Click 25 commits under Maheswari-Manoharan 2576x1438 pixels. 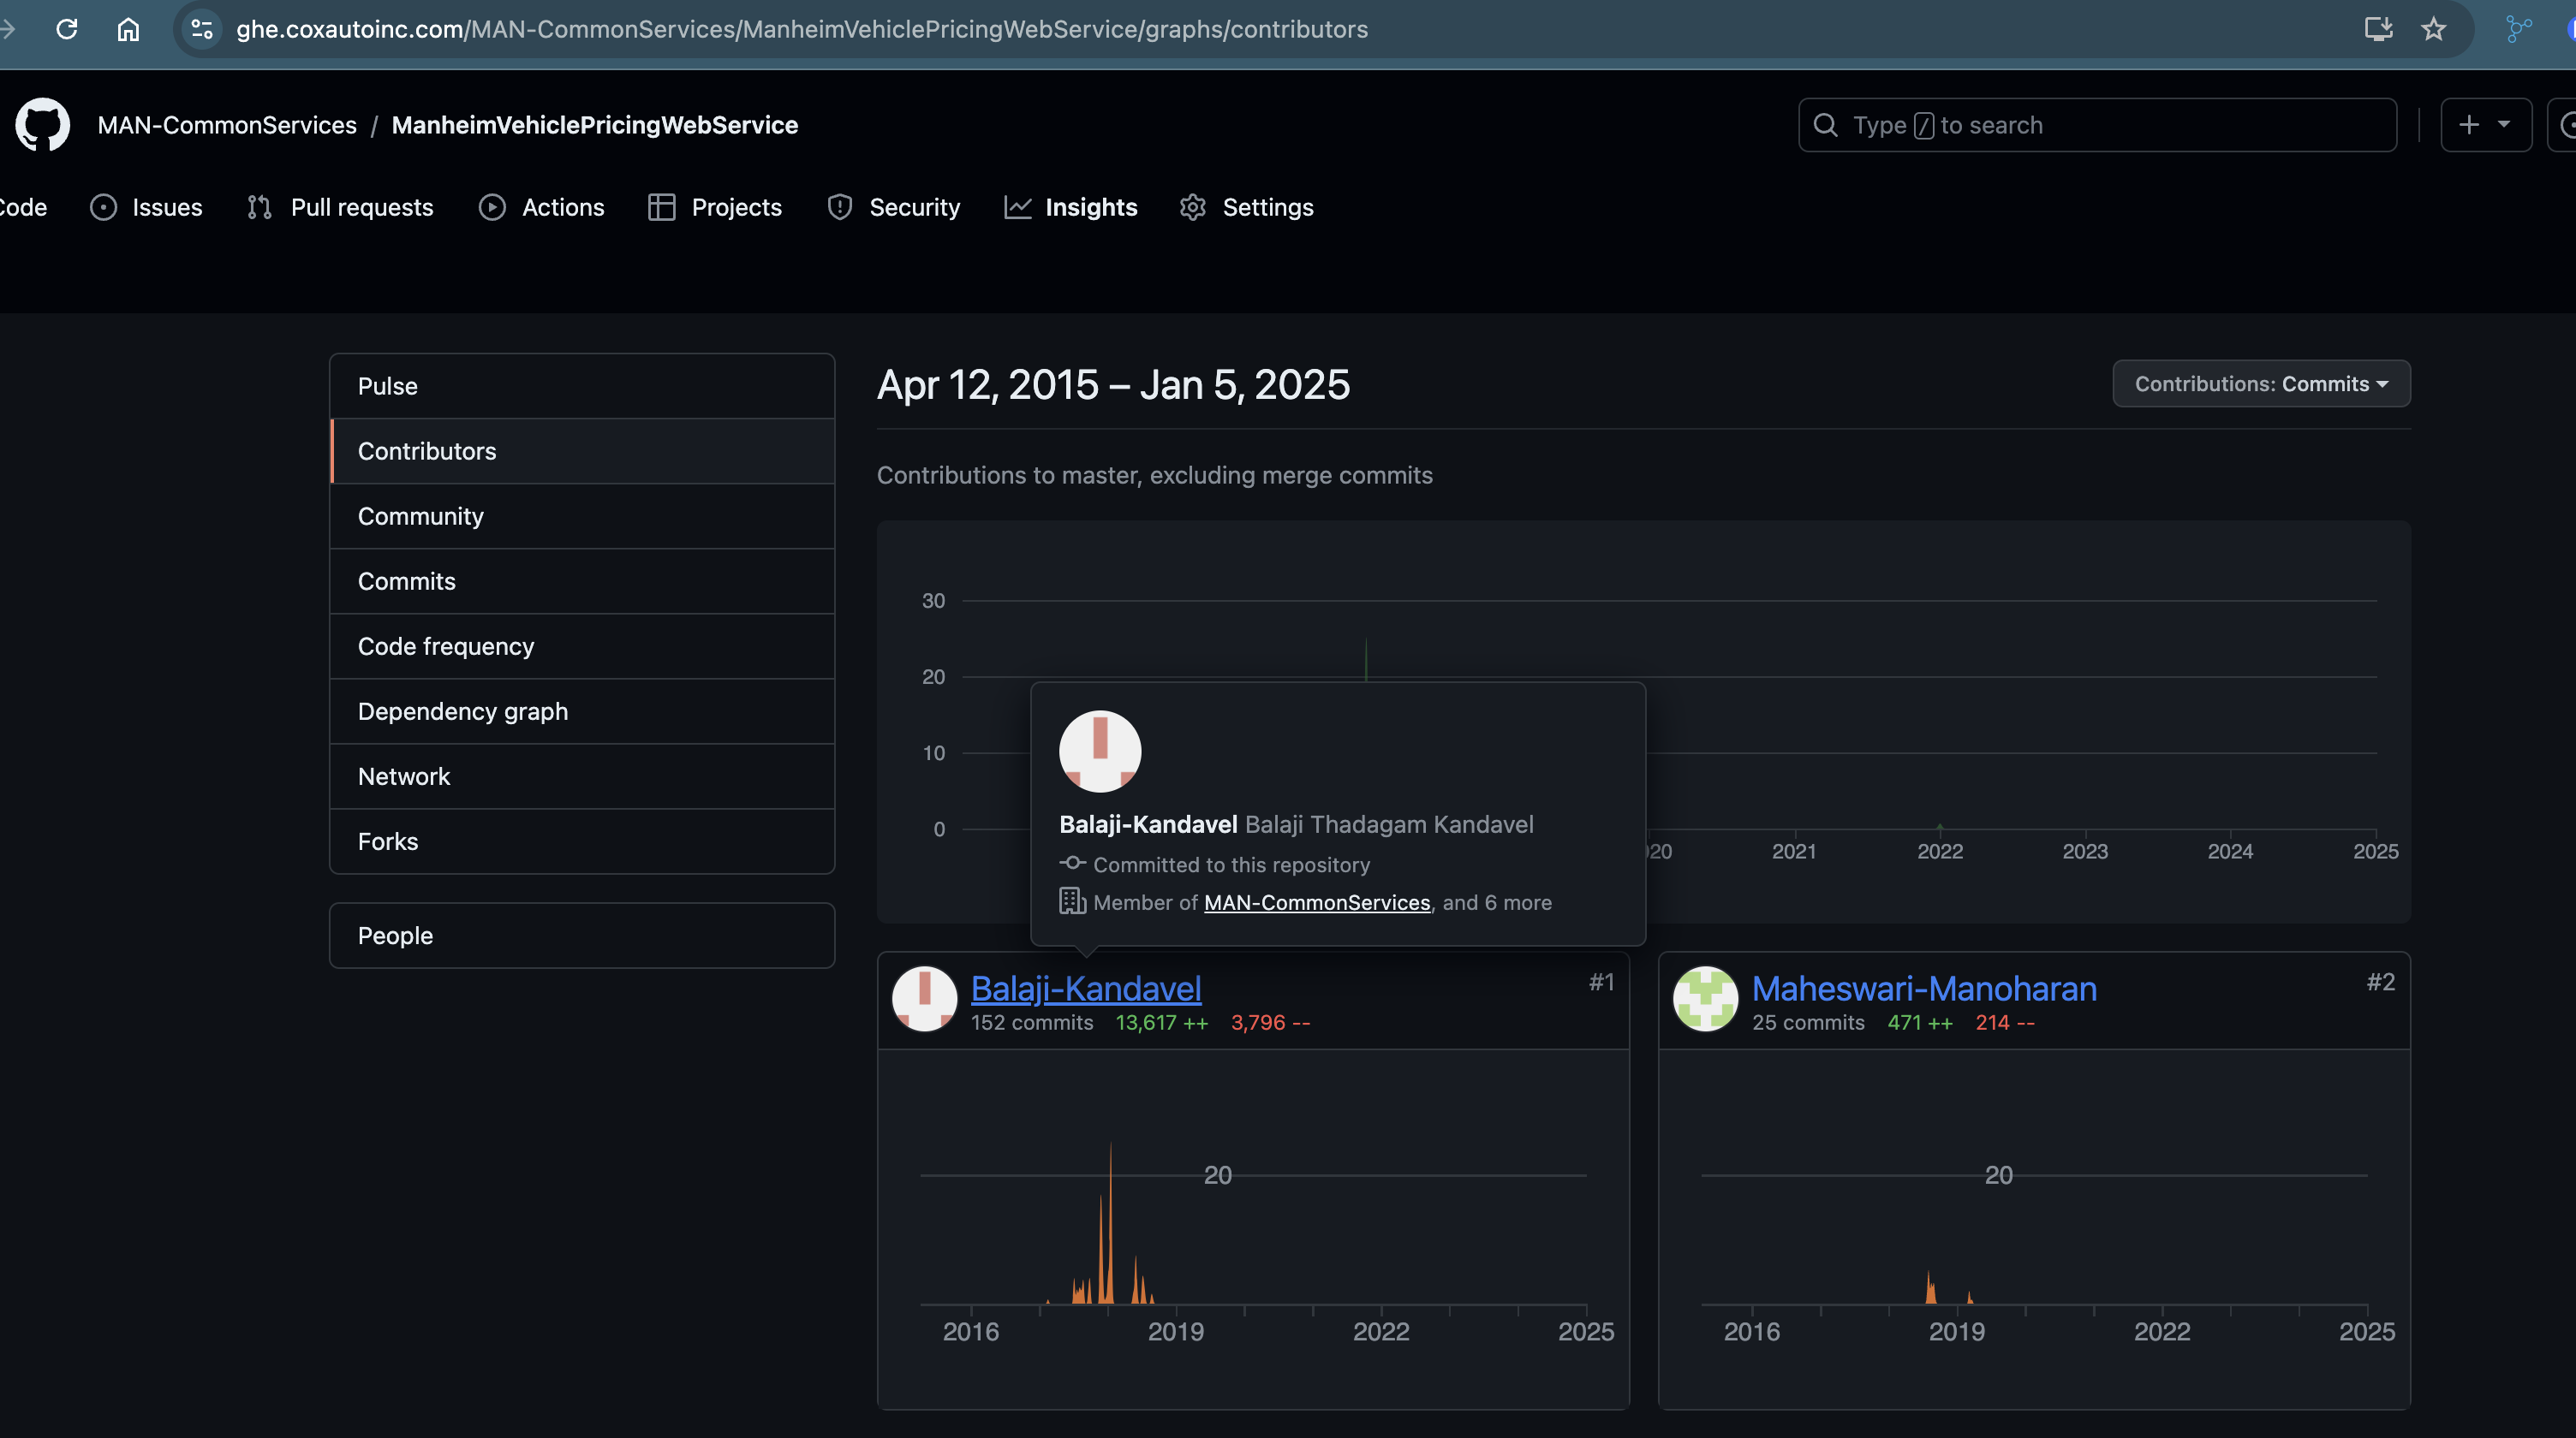[1808, 1022]
